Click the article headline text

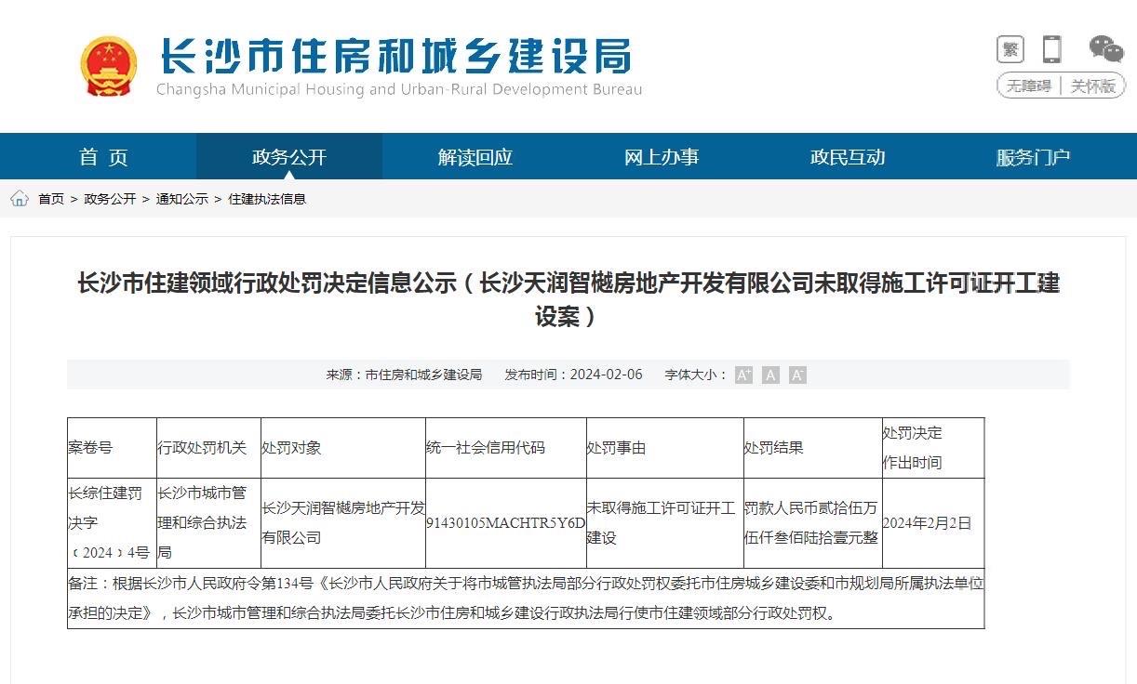pyautogui.click(x=568, y=299)
